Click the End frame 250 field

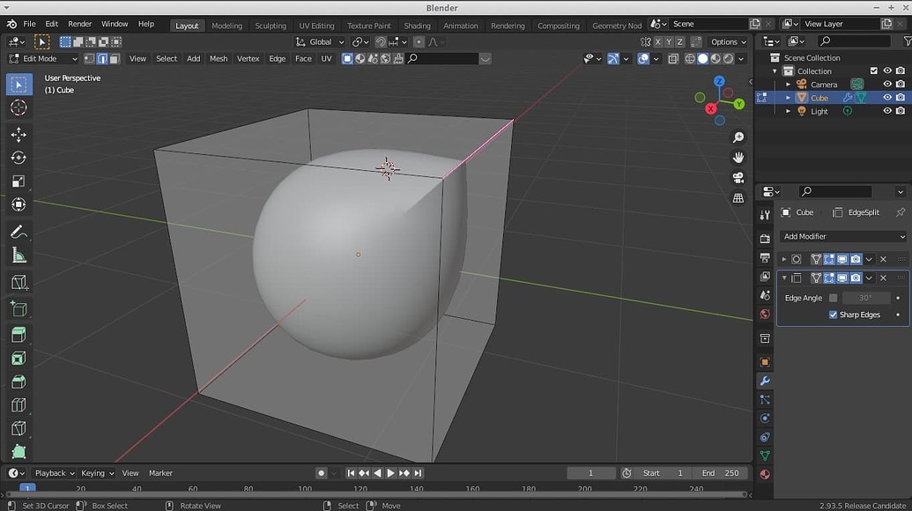click(720, 473)
